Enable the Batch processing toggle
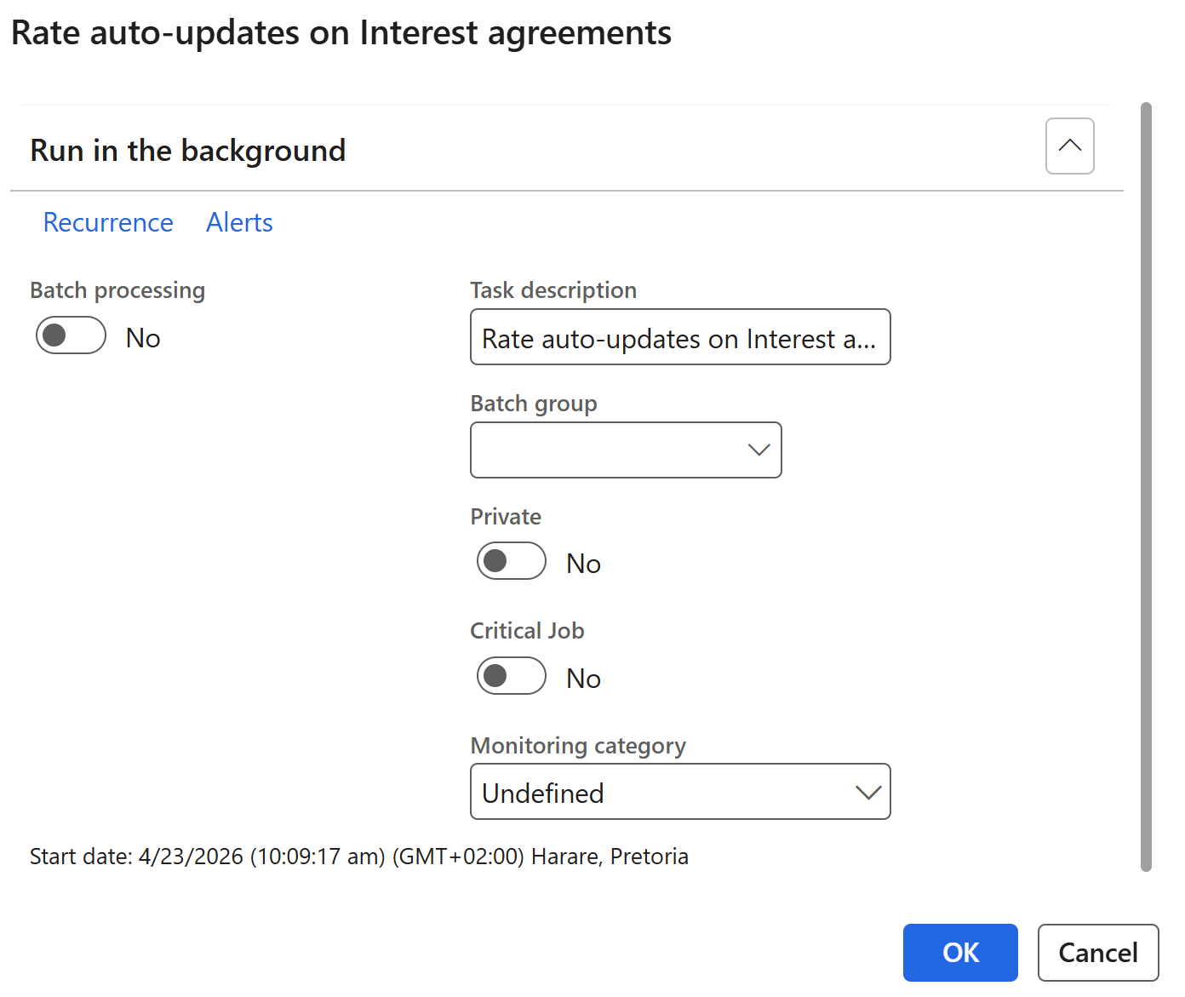 tap(71, 335)
